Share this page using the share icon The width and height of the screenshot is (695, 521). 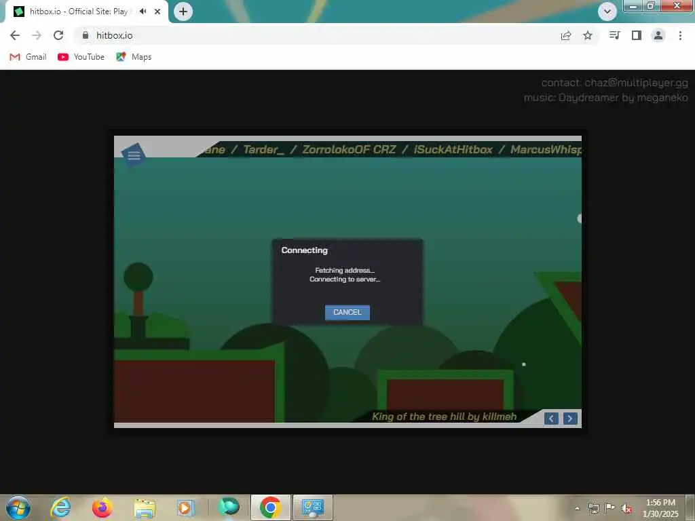(x=565, y=35)
